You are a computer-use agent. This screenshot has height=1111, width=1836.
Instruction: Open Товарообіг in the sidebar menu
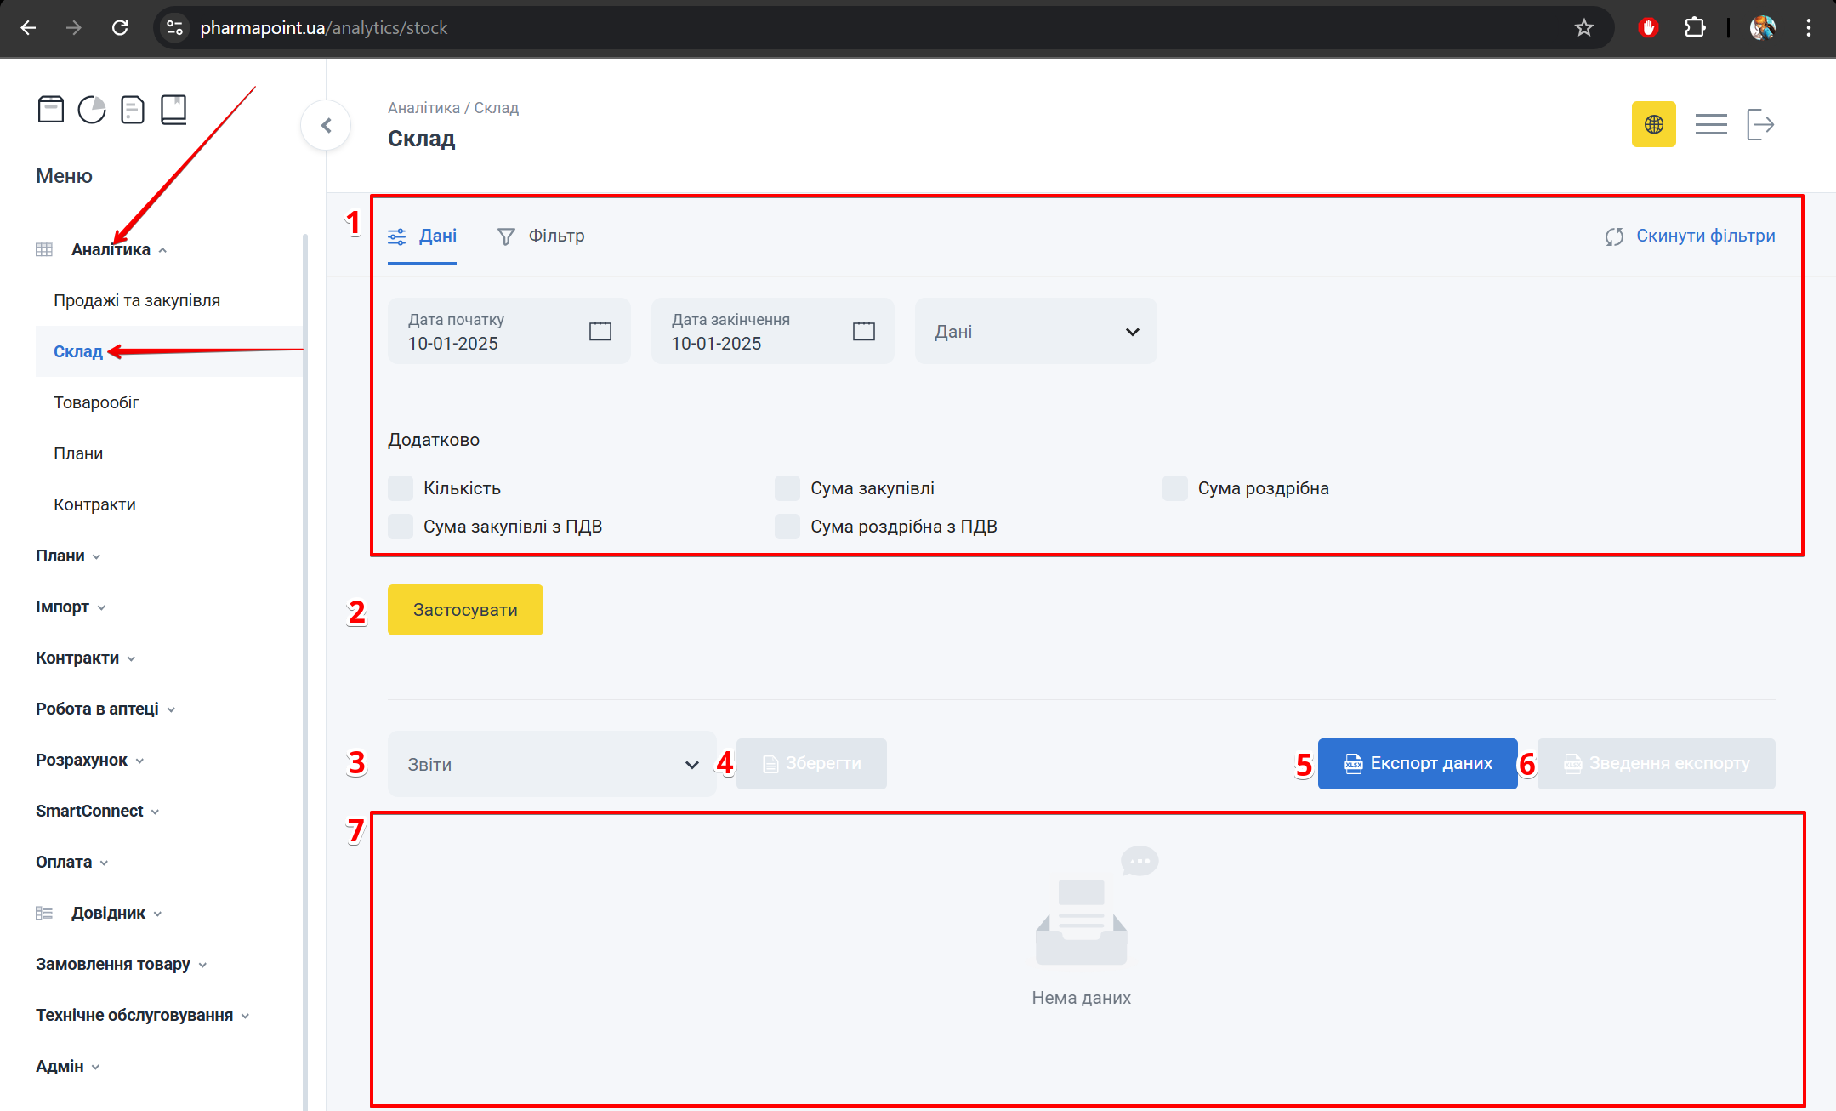96,402
